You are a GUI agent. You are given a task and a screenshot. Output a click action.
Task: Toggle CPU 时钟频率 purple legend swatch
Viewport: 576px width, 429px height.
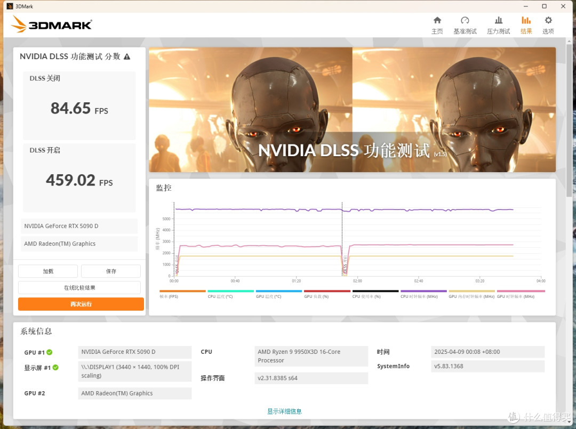(x=423, y=291)
